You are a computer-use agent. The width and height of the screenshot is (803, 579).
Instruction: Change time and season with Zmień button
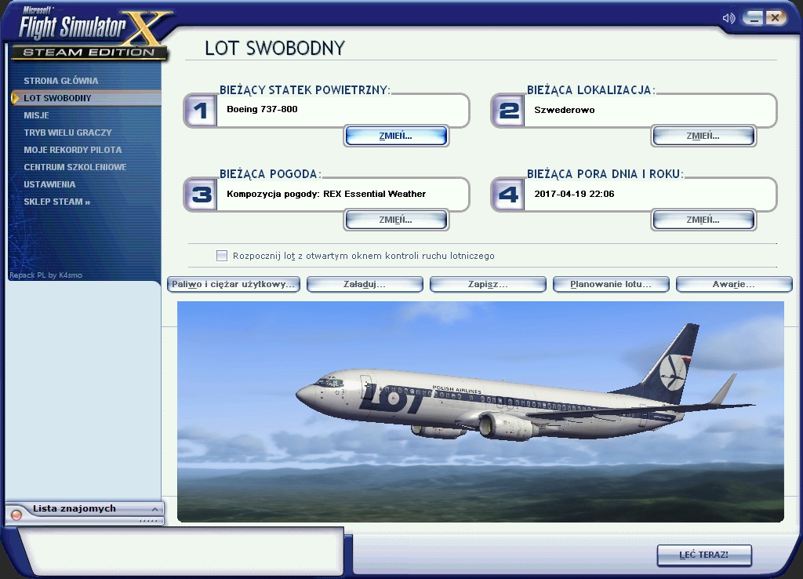coord(703,220)
